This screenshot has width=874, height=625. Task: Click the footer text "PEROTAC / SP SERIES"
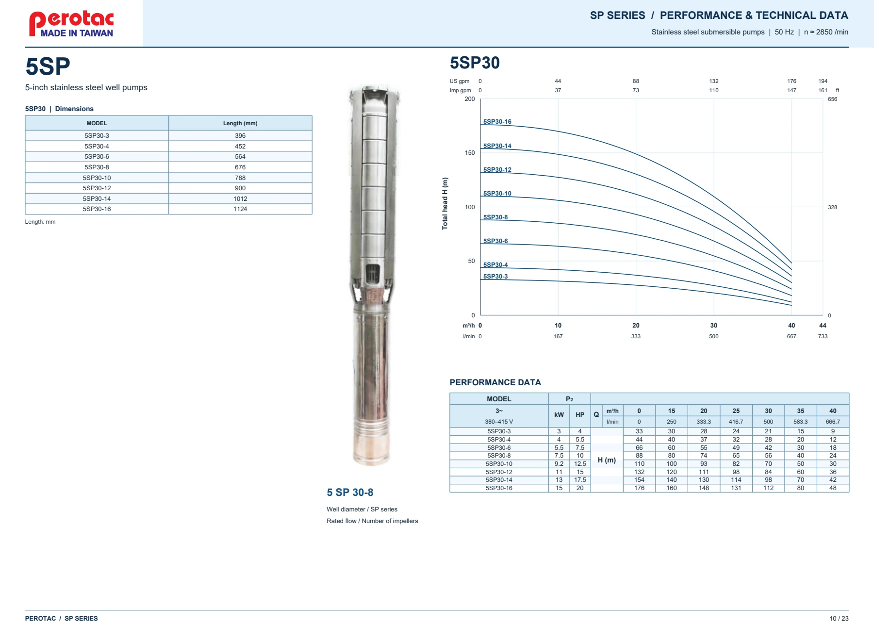62,618
